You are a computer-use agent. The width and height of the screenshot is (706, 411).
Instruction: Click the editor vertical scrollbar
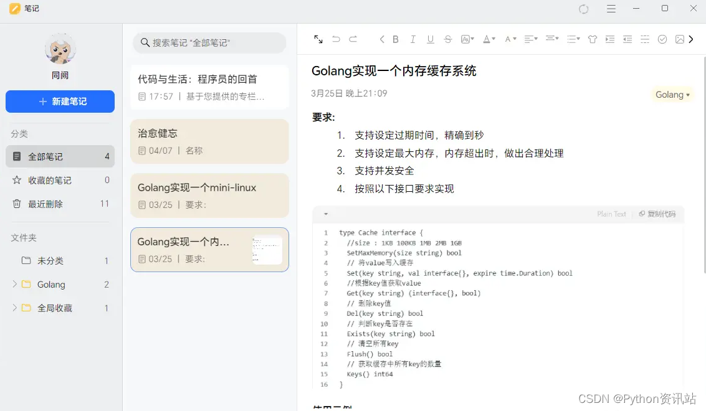tap(704, 164)
